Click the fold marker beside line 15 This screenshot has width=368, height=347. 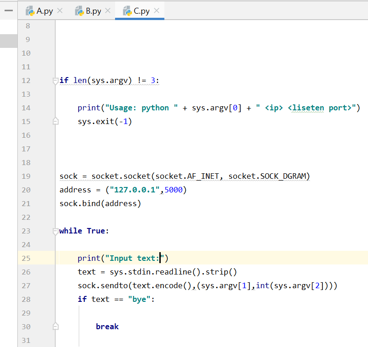(x=55, y=121)
